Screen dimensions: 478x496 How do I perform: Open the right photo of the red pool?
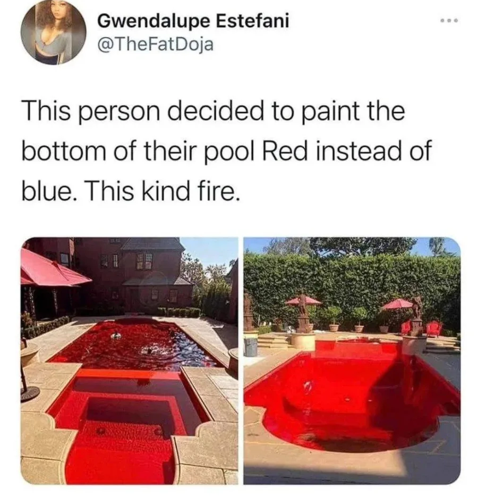coord(352,360)
